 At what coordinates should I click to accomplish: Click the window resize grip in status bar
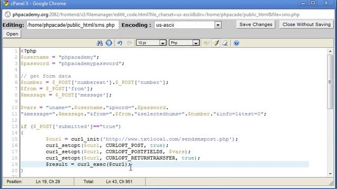[332, 183]
